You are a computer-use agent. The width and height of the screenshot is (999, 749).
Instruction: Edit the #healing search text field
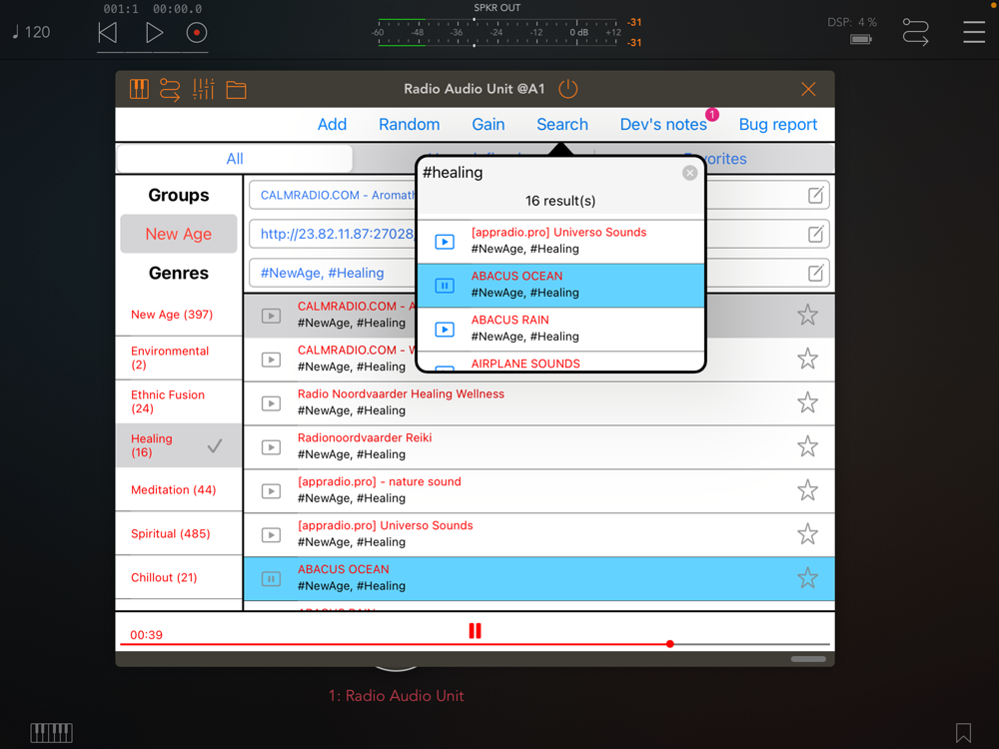pyautogui.click(x=549, y=173)
